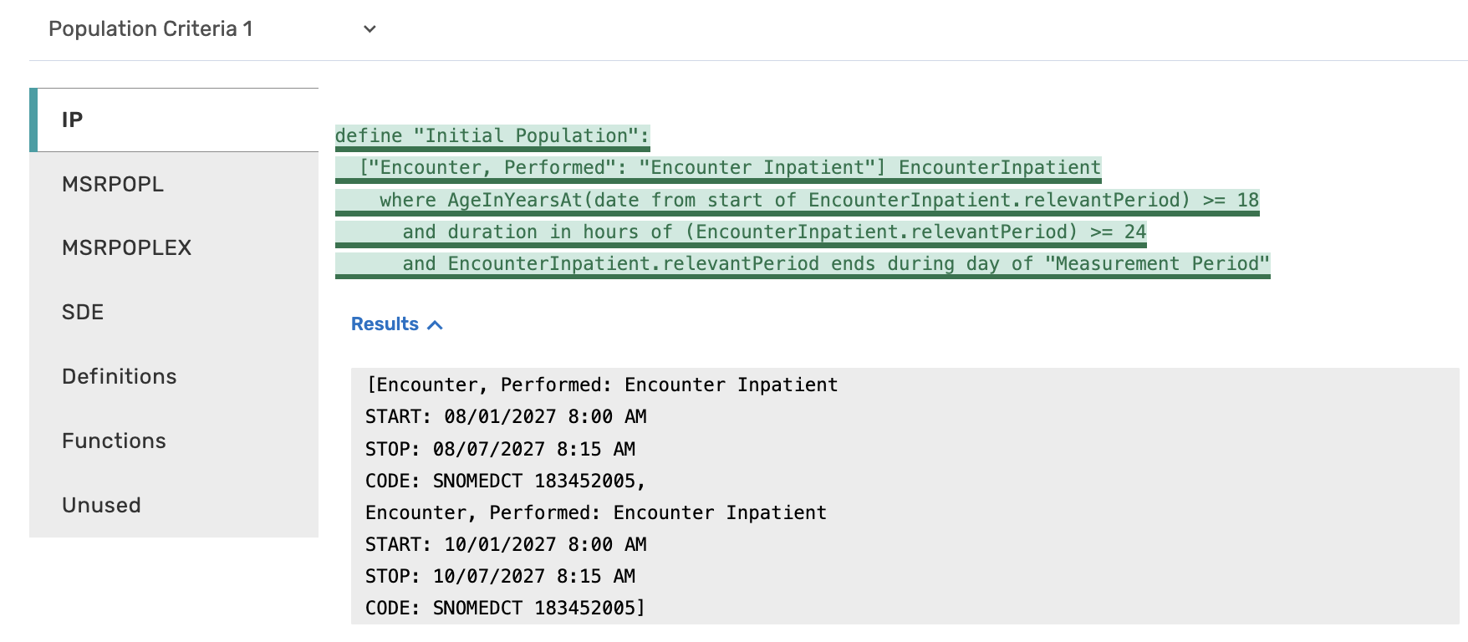Open the MSRPOPLEX tab
Screen dimensions: 1468x642
click(x=174, y=247)
